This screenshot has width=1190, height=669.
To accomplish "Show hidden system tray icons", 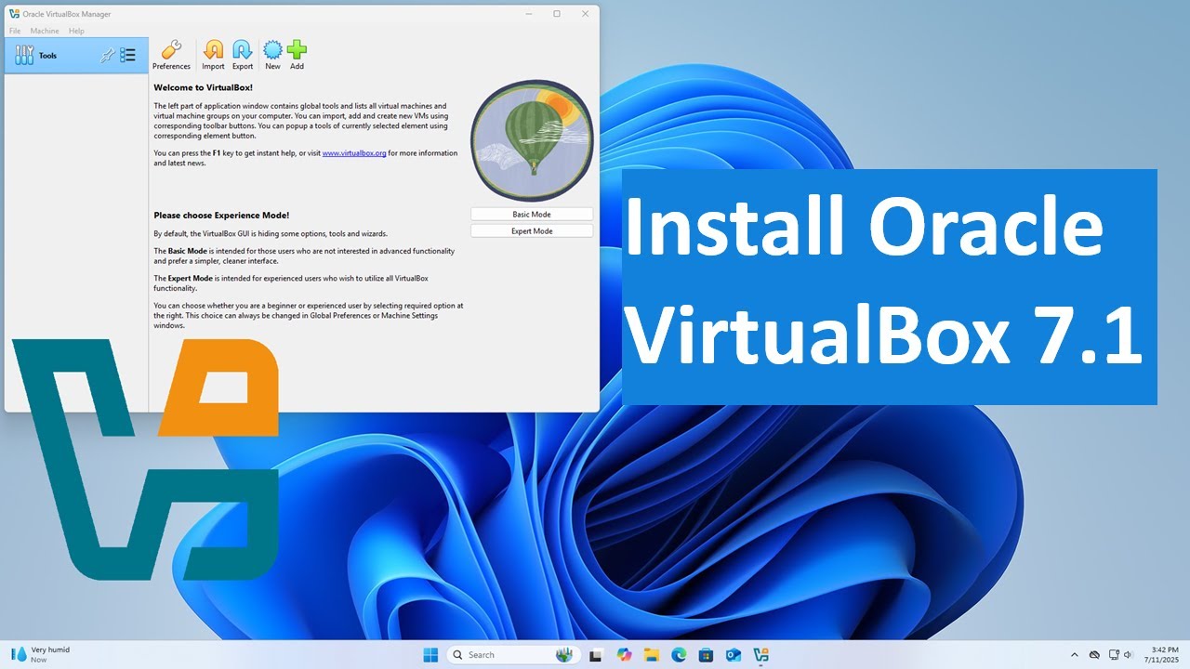I will [1075, 655].
